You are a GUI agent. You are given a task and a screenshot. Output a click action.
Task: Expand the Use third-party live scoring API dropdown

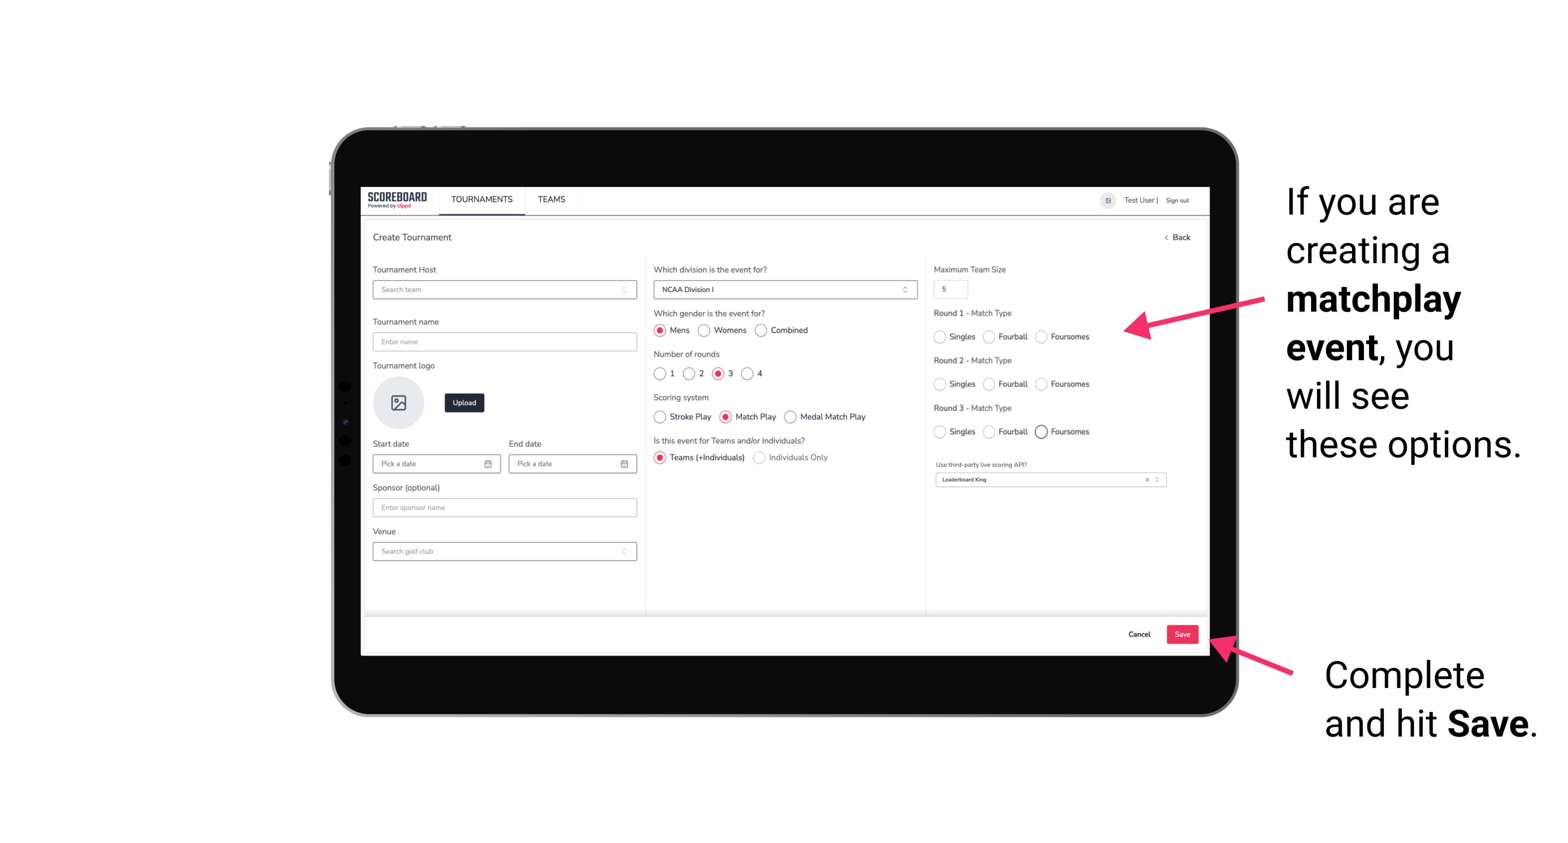click(x=1156, y=480)
